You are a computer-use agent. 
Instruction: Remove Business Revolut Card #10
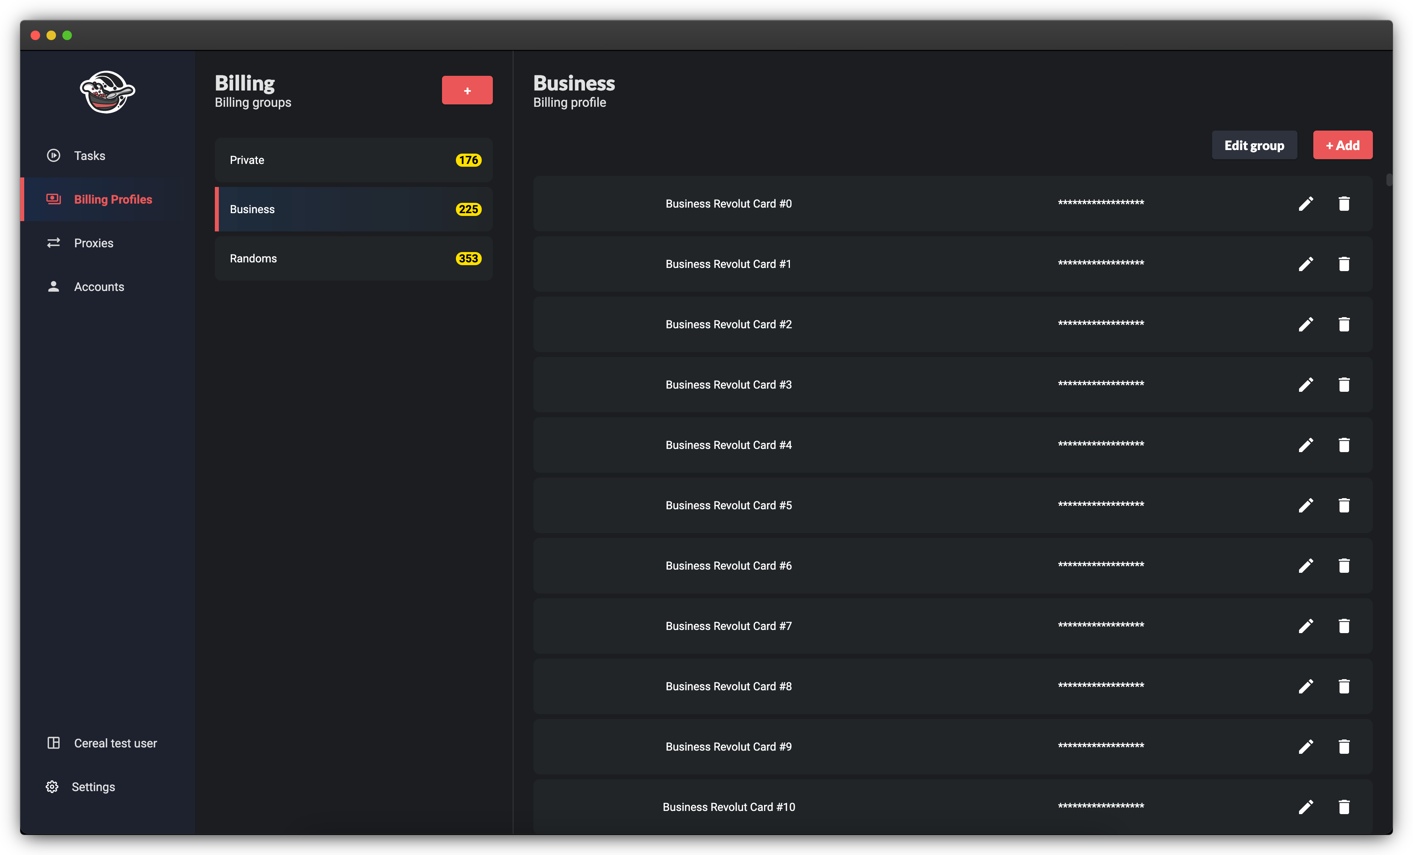pyautogui.click(x=1344, y=807)
